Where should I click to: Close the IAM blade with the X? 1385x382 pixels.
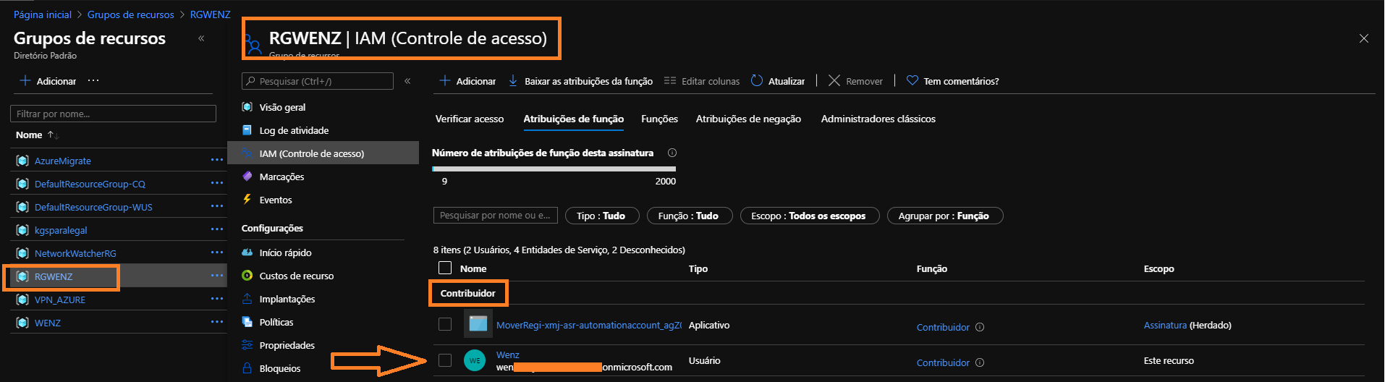tap(1364, 38)
